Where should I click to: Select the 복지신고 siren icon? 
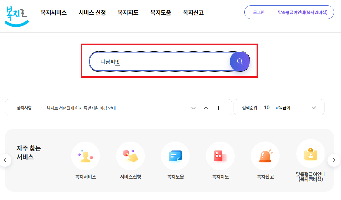coord(265,156)
